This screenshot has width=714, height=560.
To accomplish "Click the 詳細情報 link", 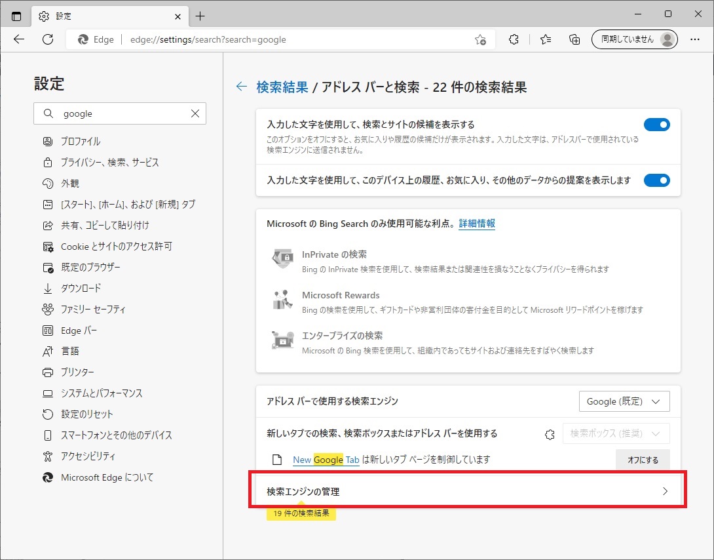I will click(x=477, y=223).
